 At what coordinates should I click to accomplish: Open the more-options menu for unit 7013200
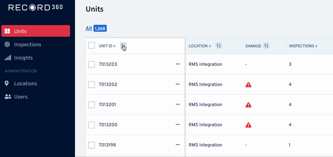(178, 125)
